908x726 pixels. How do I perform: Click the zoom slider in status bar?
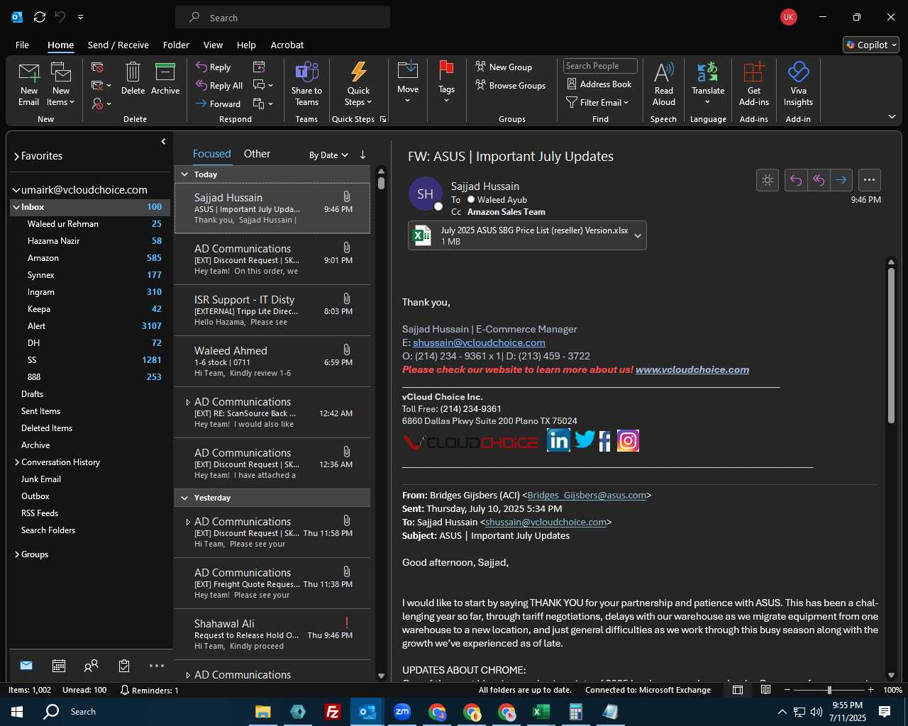tap(829, 690)
